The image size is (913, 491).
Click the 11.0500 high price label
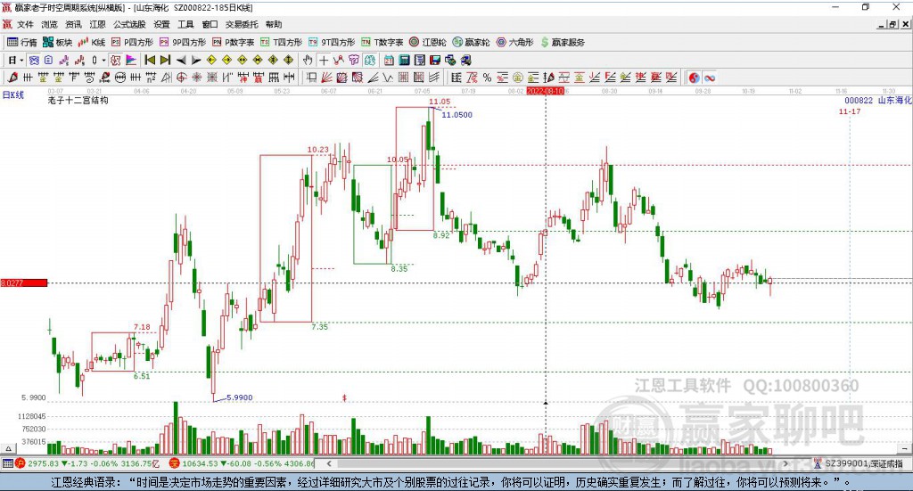(457, 115)
